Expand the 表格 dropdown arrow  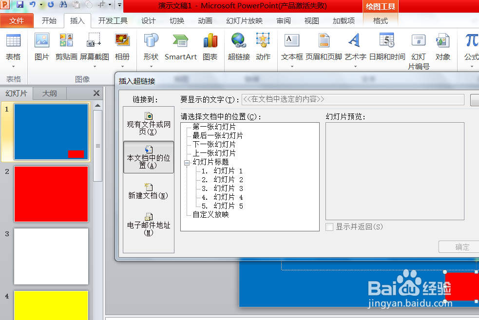13,67
